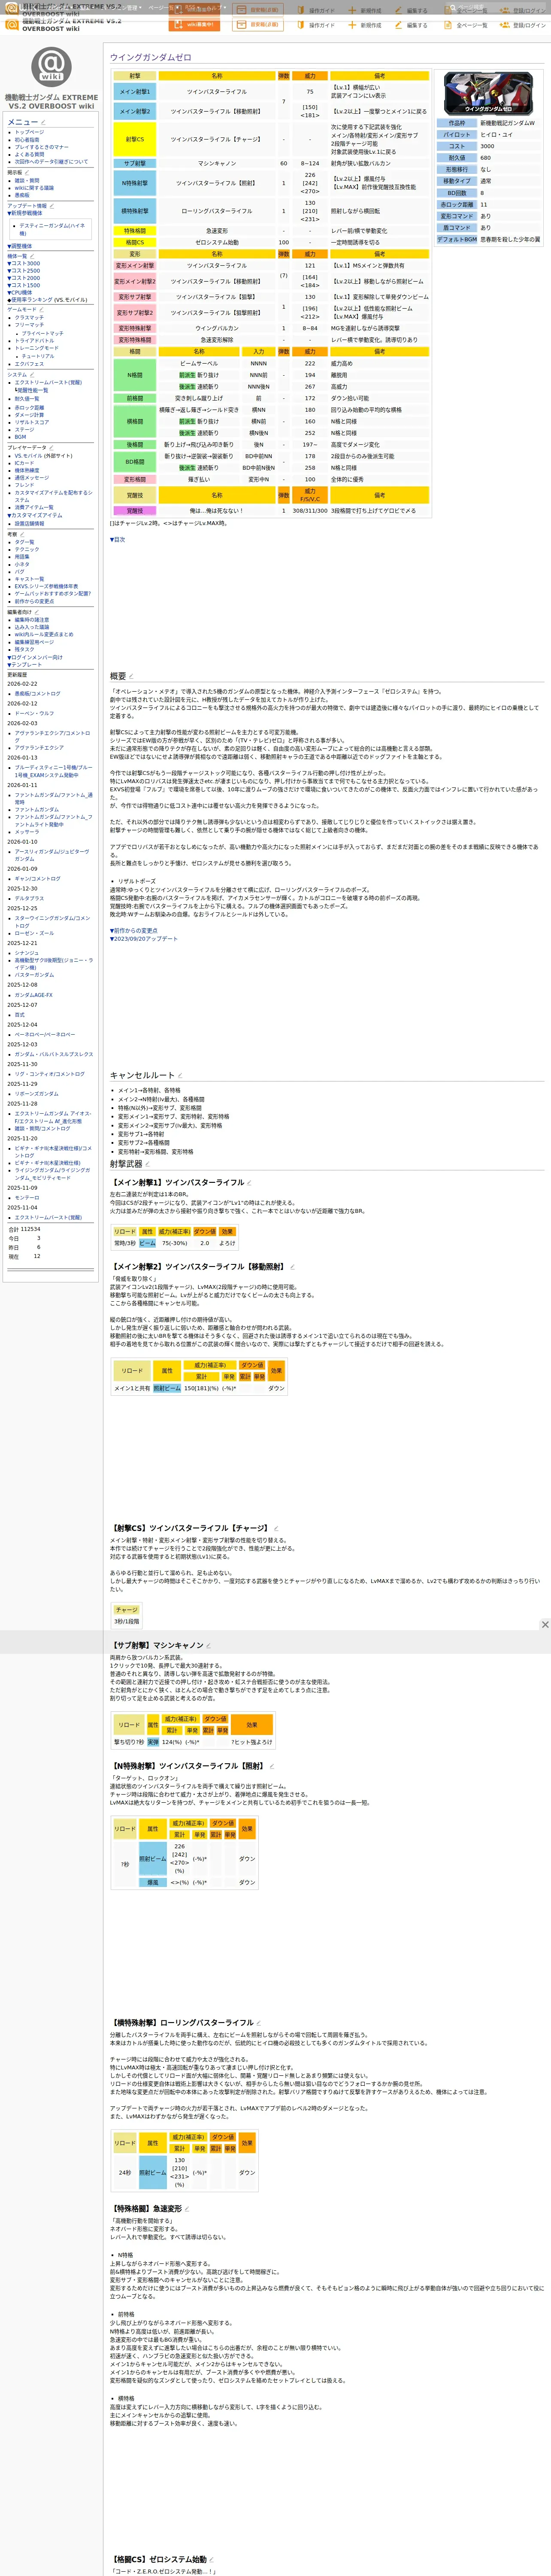
Task: Expand ▼2023/09/20アップデート notes
Action: coord(144,939)
